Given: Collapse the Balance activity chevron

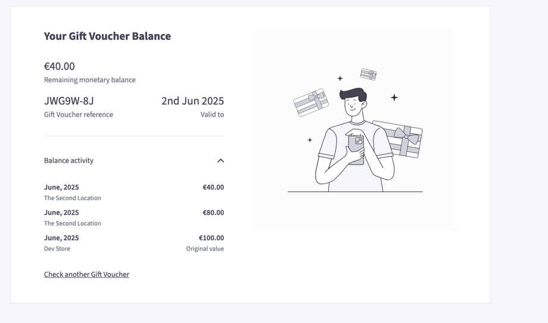Looking at the screenshot, I should point(220,161).
